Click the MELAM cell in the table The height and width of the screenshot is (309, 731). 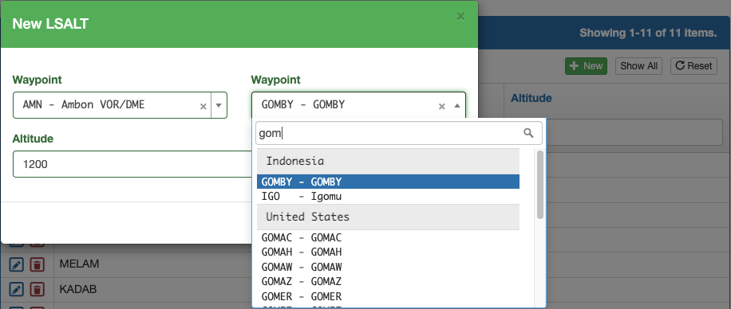coord(79,264)
